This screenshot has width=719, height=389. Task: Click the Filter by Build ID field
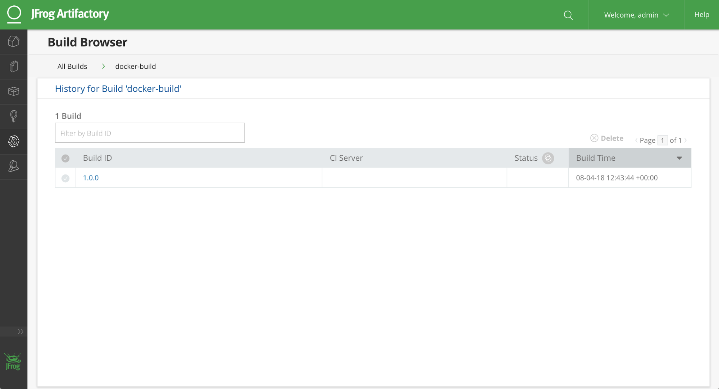point(150,133)
